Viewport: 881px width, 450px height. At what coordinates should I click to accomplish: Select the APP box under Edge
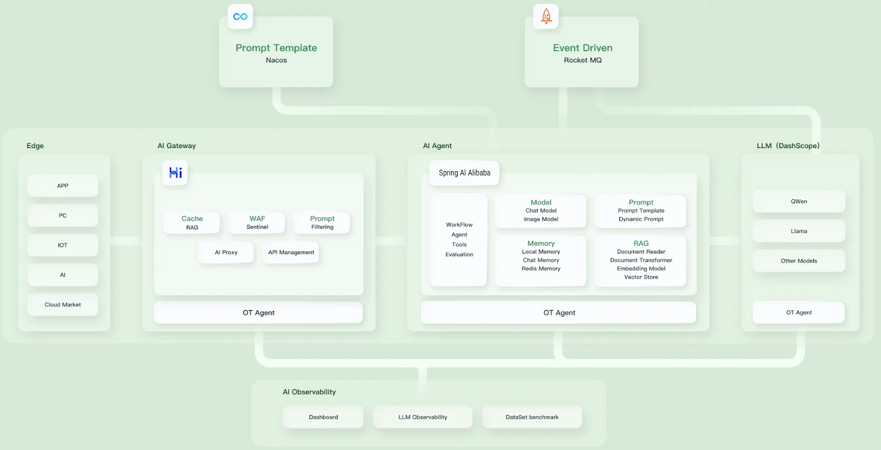coord(63,186)
